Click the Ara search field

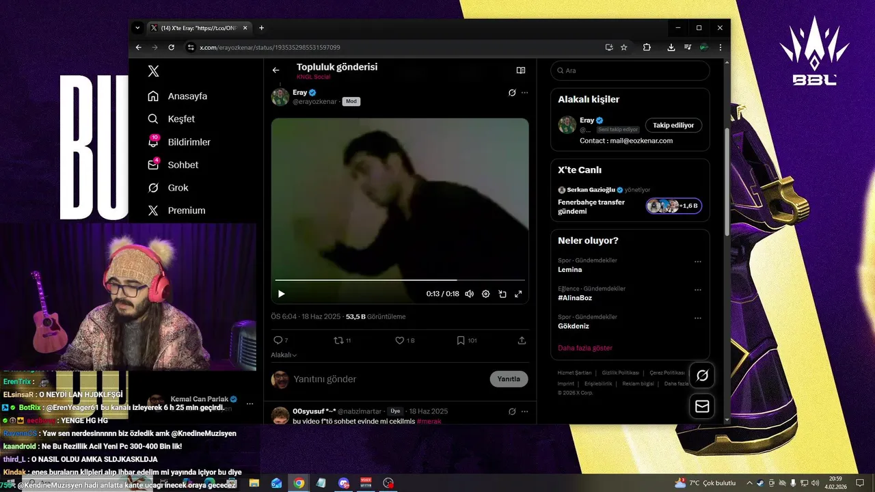[x=630, y=70]
